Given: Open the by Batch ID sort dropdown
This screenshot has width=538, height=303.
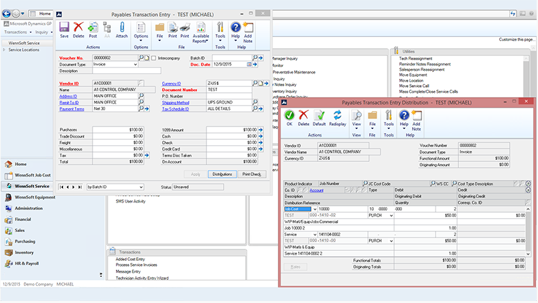Looking at the screenshot, I should point(141,187).
